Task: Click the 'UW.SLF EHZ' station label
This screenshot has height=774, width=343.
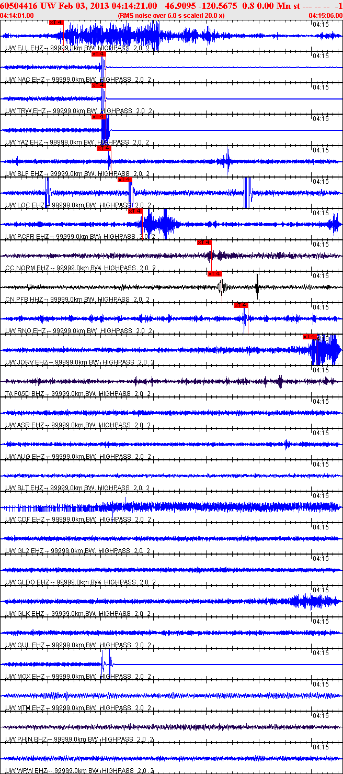Action: click(x=24, y=173)
